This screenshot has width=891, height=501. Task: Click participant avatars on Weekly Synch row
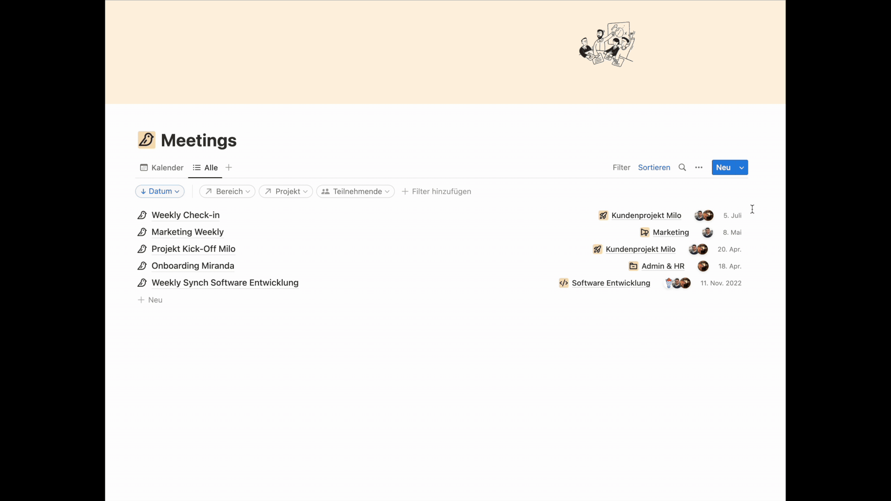[x=678, y=283]
